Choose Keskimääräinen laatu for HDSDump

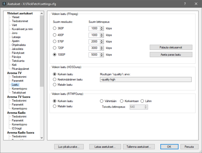[x=55, y=79]
